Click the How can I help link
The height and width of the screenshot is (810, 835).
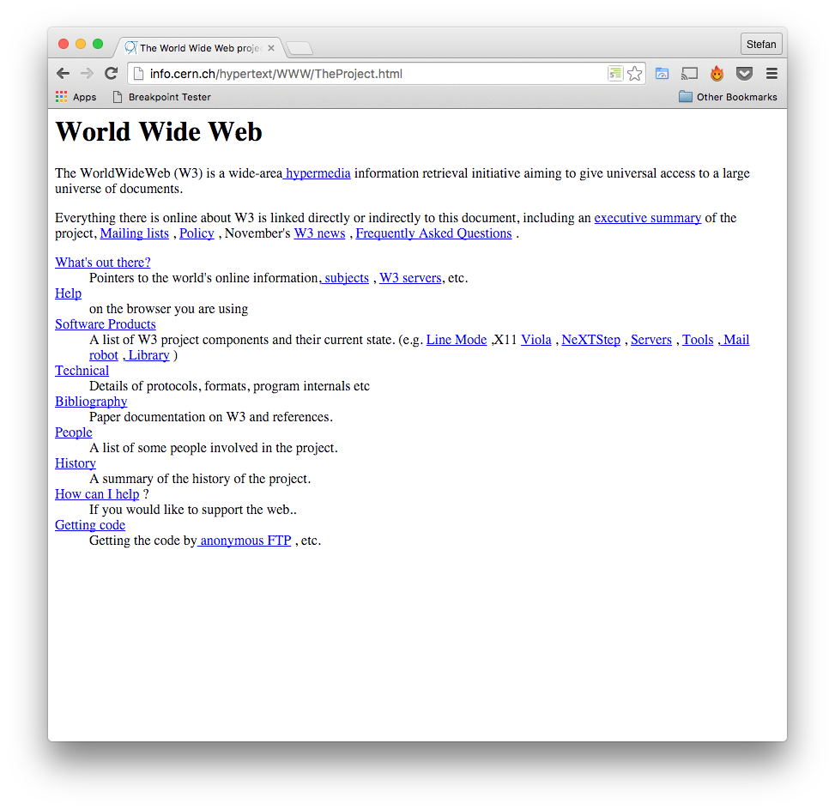97,494
